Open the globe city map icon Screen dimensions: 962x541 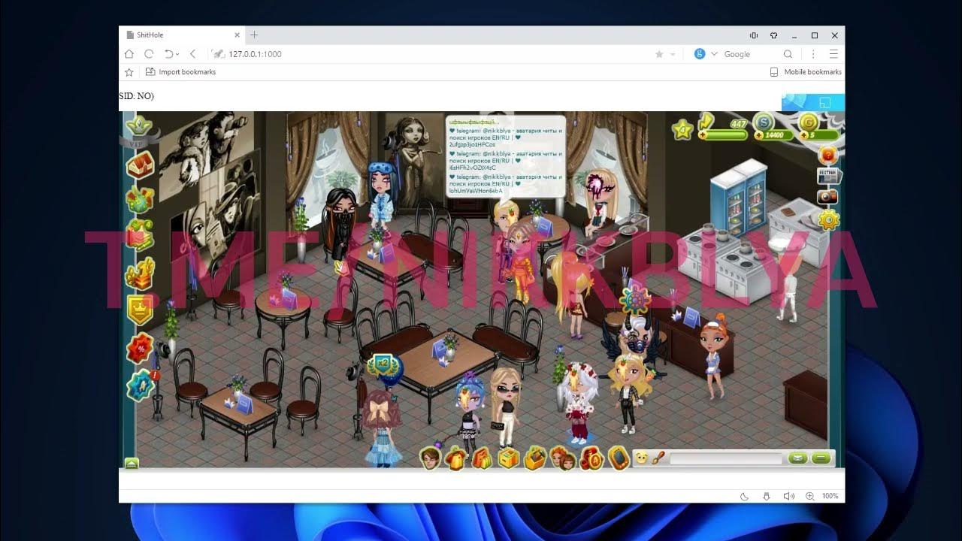point(140,199)
